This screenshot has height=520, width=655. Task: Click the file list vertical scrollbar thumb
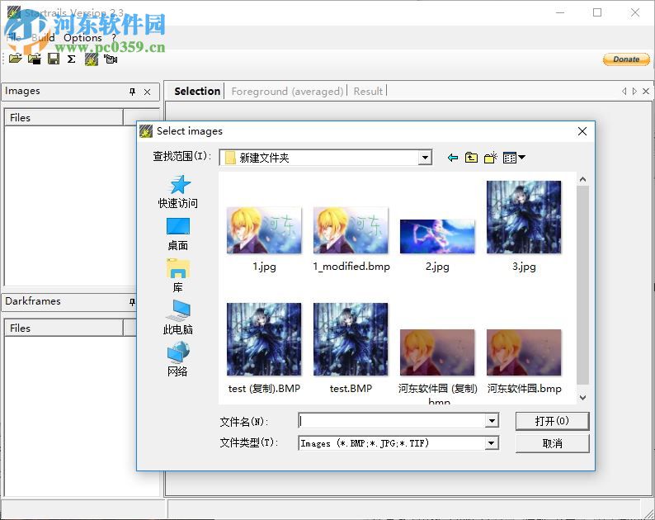pos(582,285)
